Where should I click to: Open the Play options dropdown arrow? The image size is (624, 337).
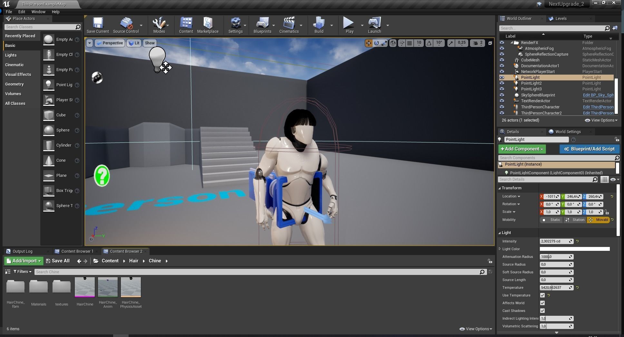[x=362, y=25]
